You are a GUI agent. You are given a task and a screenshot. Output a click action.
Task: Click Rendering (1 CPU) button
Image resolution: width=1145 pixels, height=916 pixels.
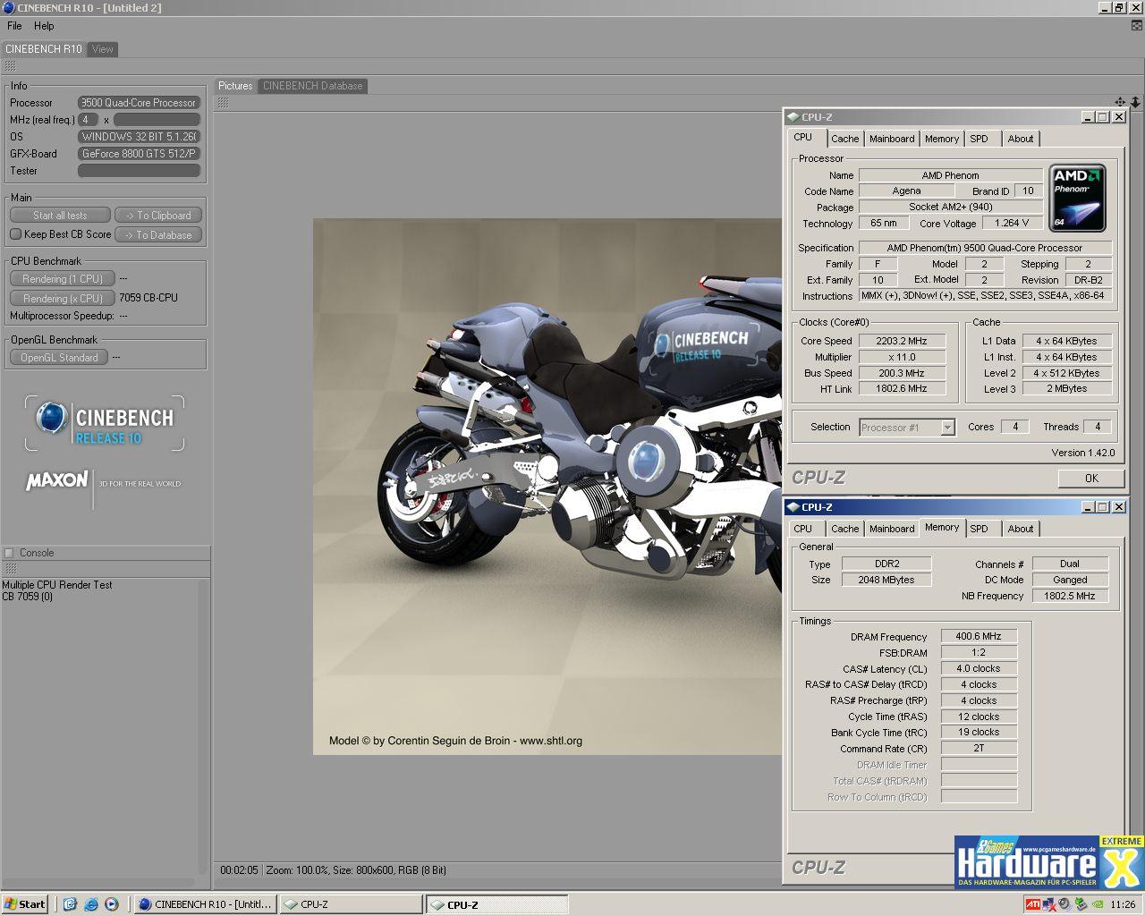[63, 279]
